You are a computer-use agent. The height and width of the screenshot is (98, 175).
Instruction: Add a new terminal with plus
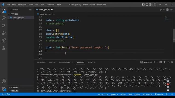click(154, 62)
